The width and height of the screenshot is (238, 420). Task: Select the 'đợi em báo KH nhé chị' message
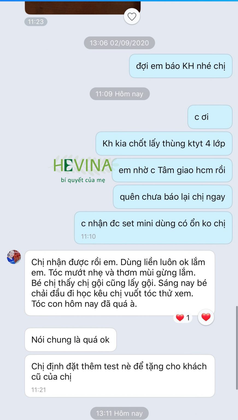pos(181,66)
